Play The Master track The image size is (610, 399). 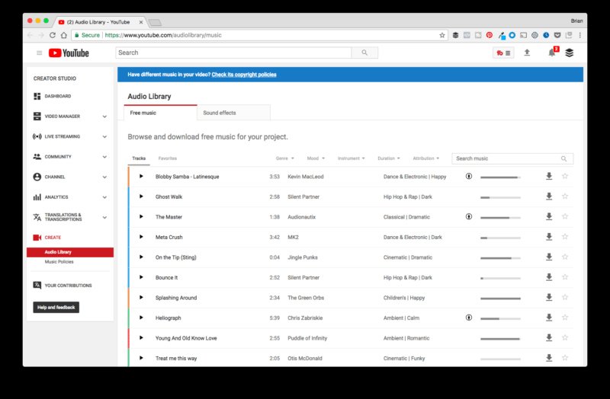141,217
